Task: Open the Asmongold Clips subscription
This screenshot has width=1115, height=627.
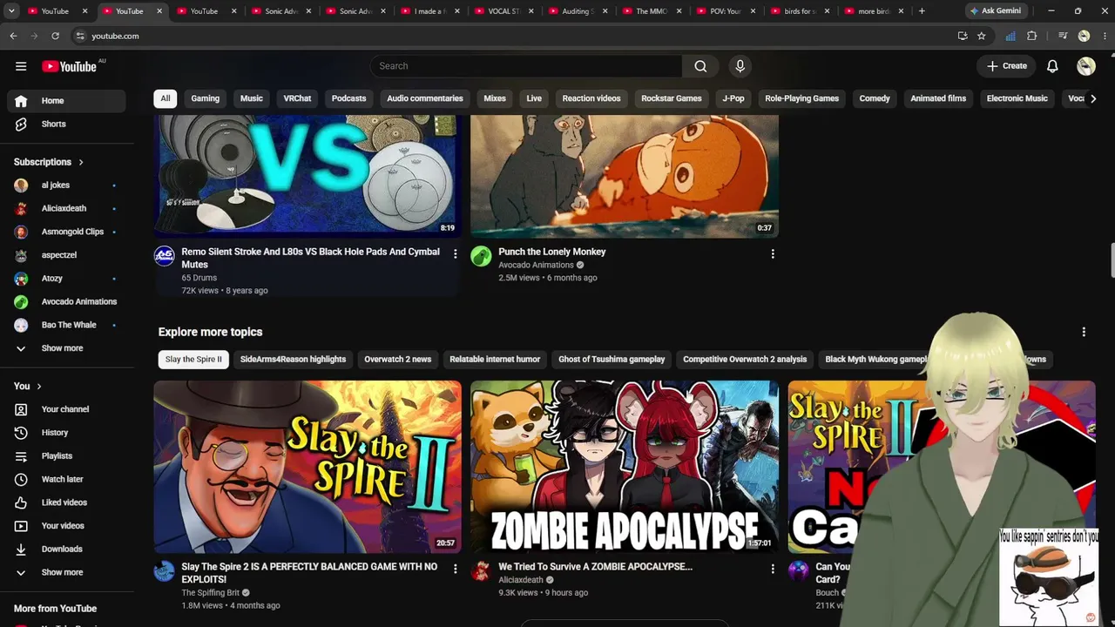Action: click(66, 232)
